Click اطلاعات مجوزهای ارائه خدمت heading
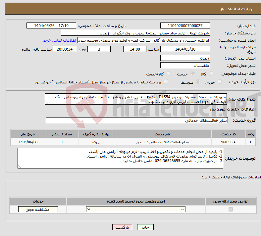 click(x=232, y=177)
